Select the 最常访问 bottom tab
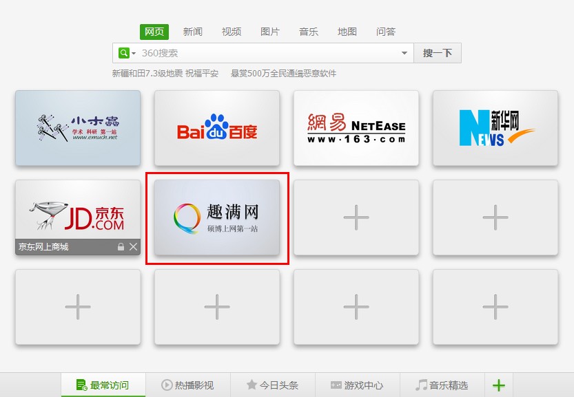Viewport: 574px width, 397px height. point(103,385)
